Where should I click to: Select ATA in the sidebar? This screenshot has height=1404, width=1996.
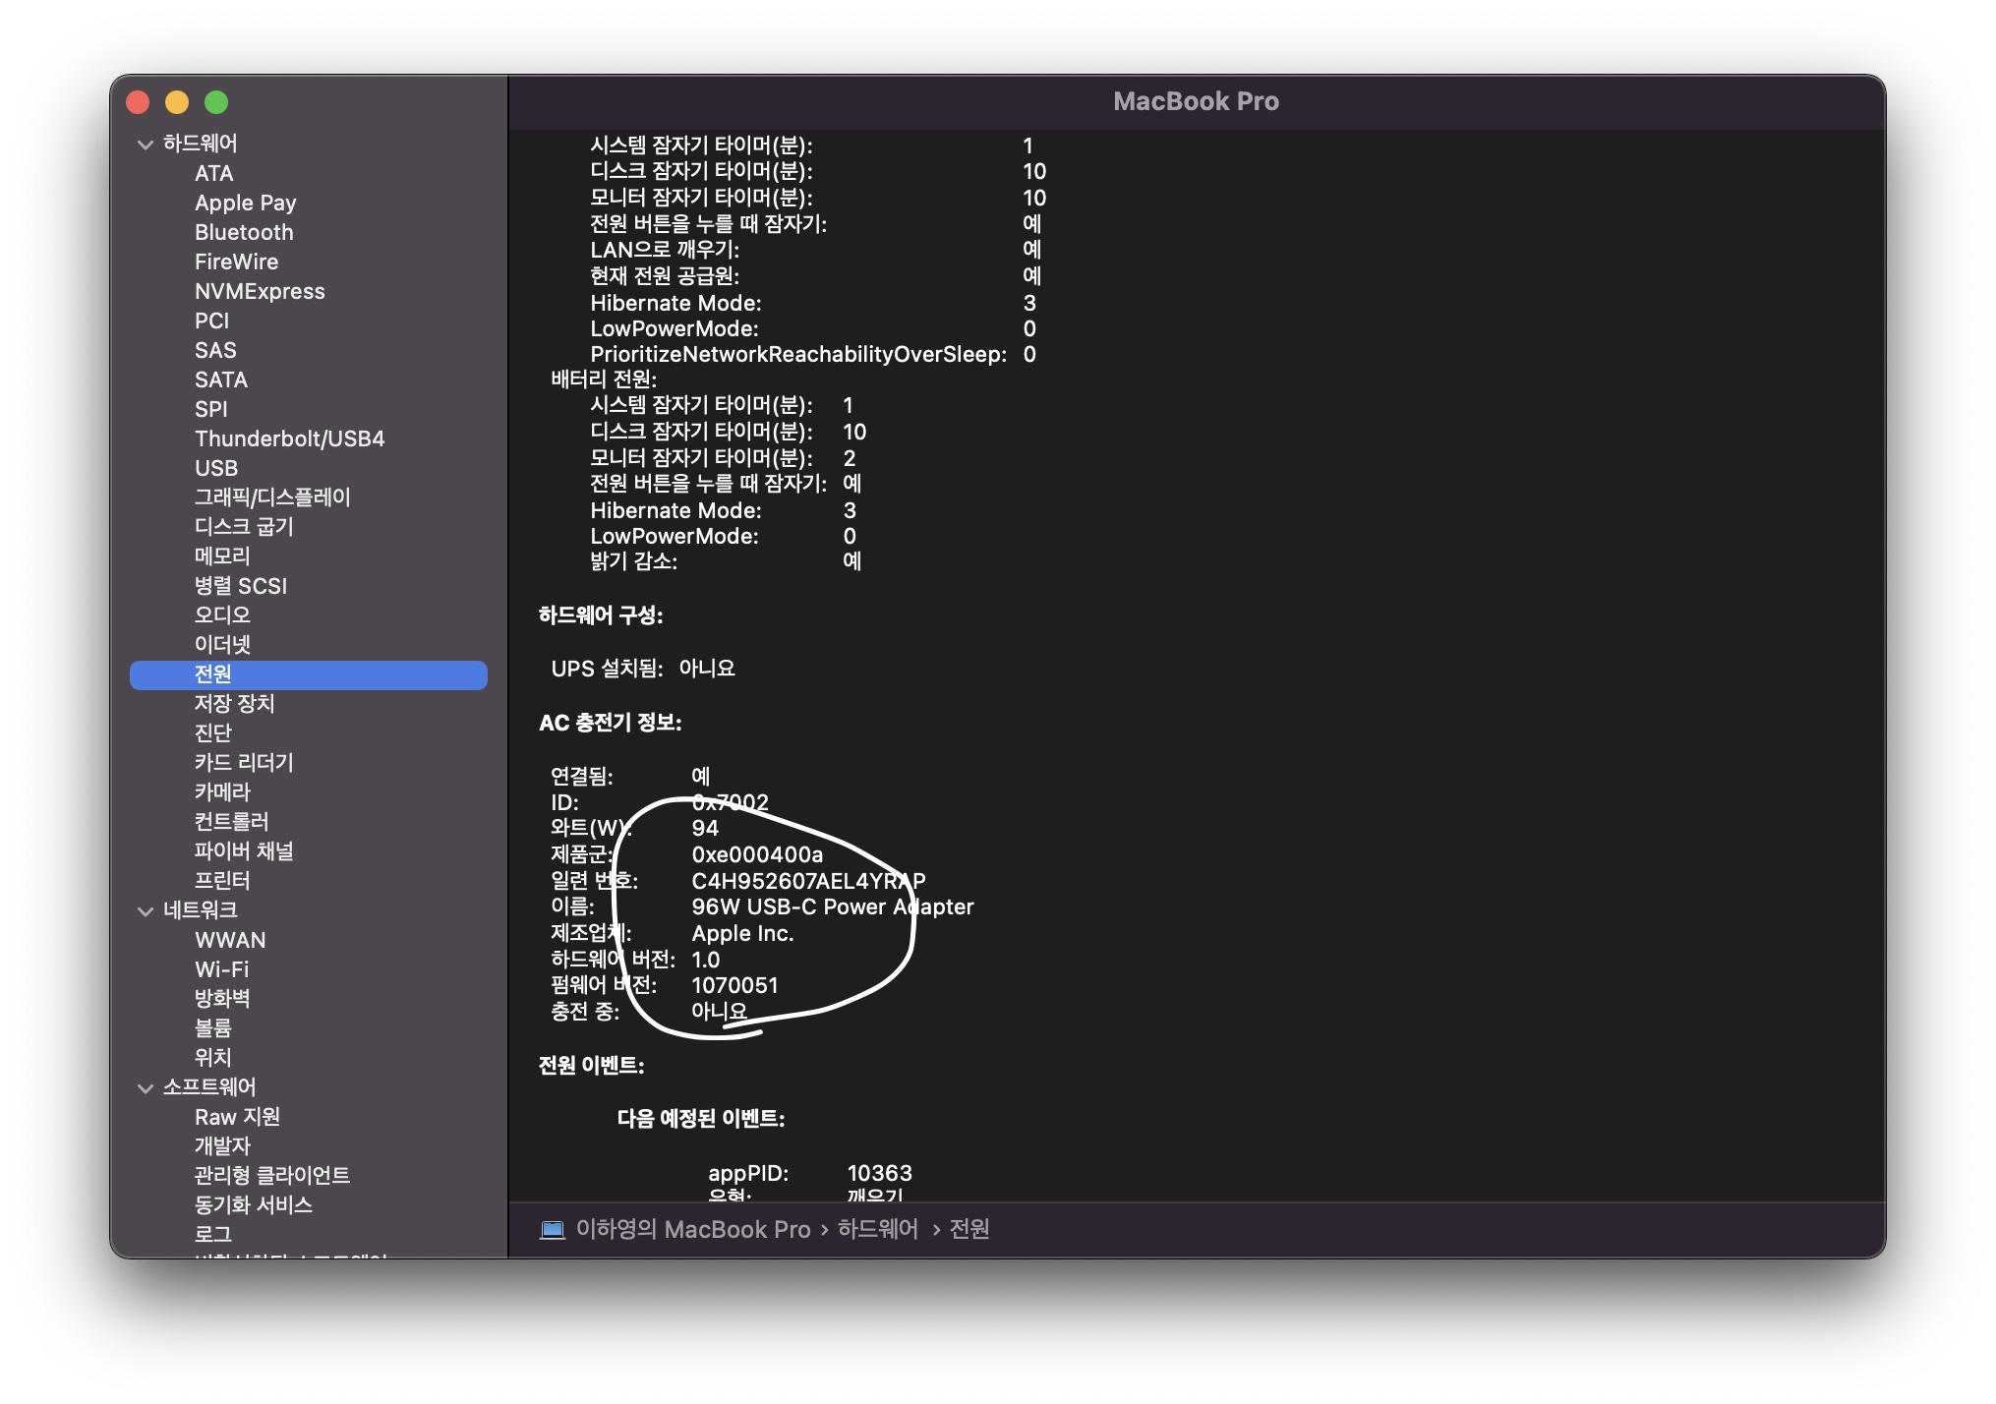[214, 174]
